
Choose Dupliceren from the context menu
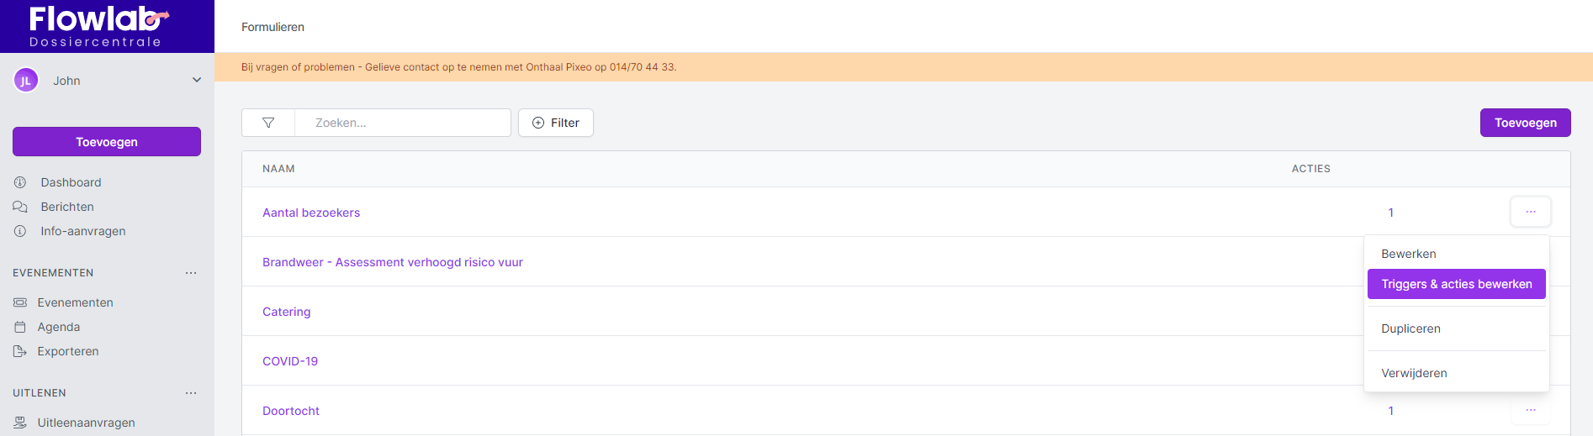coord(1410,328)
